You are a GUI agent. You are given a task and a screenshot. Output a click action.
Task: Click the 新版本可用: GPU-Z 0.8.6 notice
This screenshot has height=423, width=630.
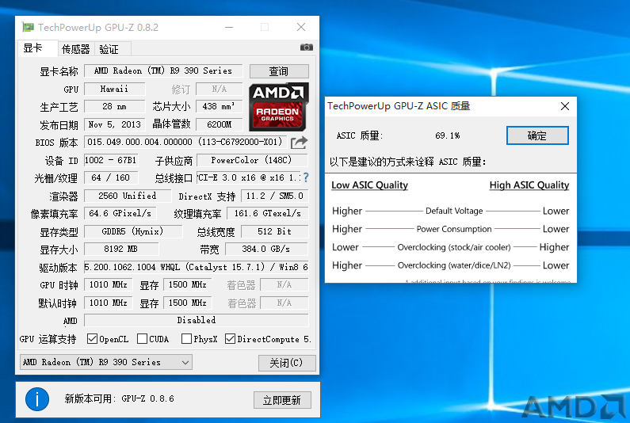[120, 399]
